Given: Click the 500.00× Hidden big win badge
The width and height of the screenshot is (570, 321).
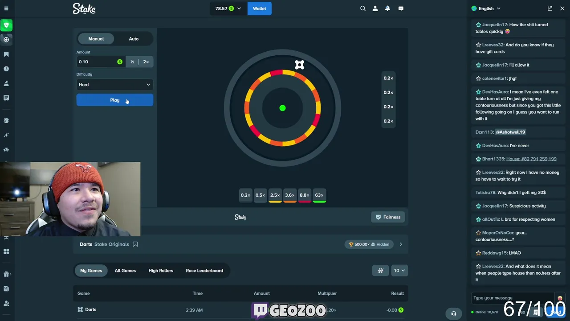Looking at the screenshot, I should [369, 244].
